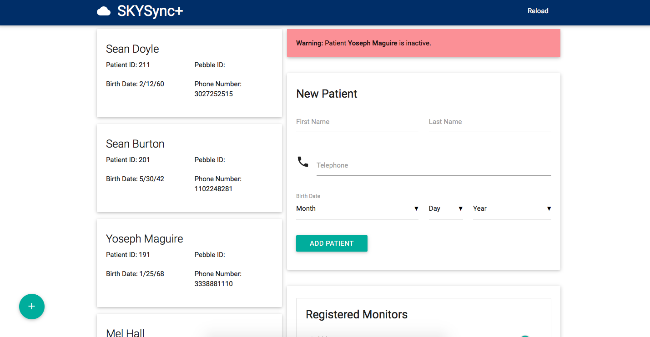Open the birth Month dropdown
This screenshot has height=337, width=650.
(x=357, y=208)
